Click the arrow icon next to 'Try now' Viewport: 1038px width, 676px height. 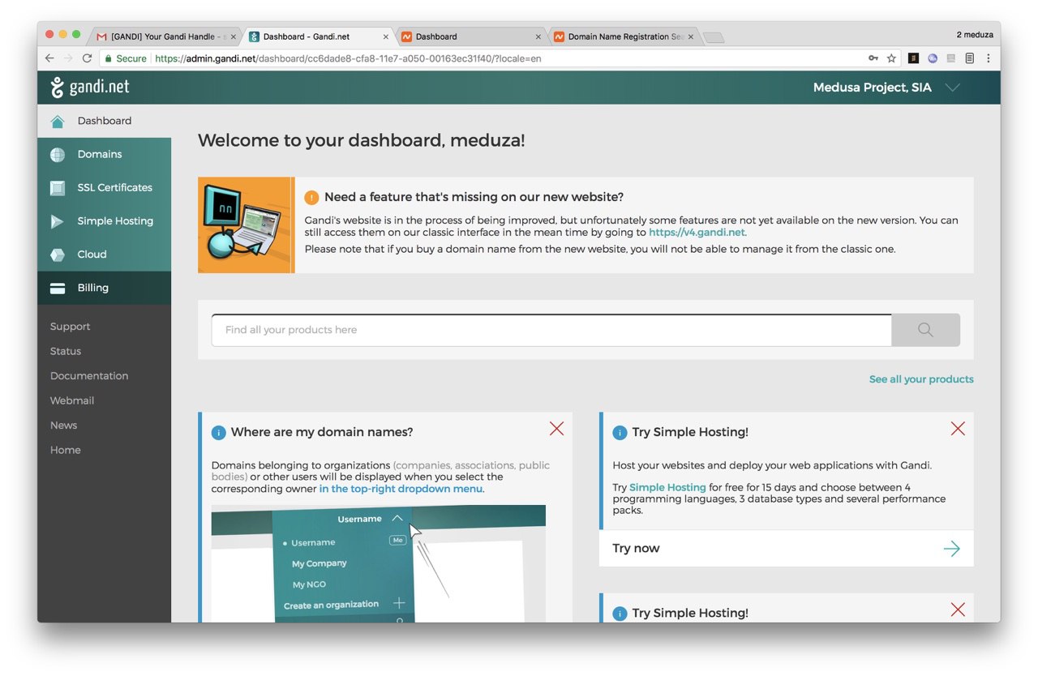pyautogui.click(x=951, y=549)
